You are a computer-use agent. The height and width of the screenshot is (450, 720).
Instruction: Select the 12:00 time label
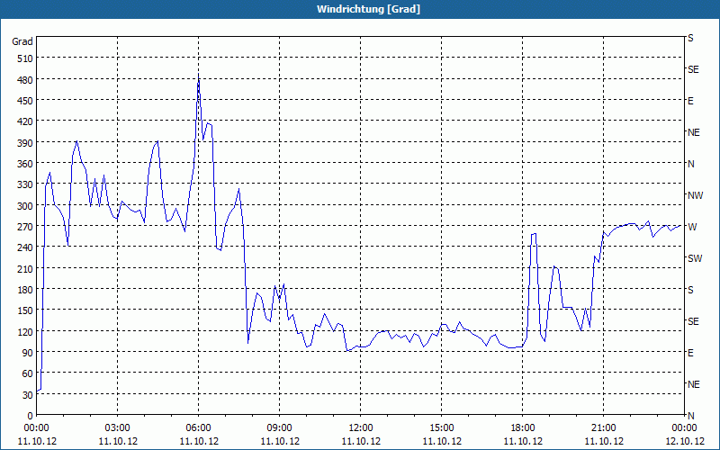tap(361, 428)
